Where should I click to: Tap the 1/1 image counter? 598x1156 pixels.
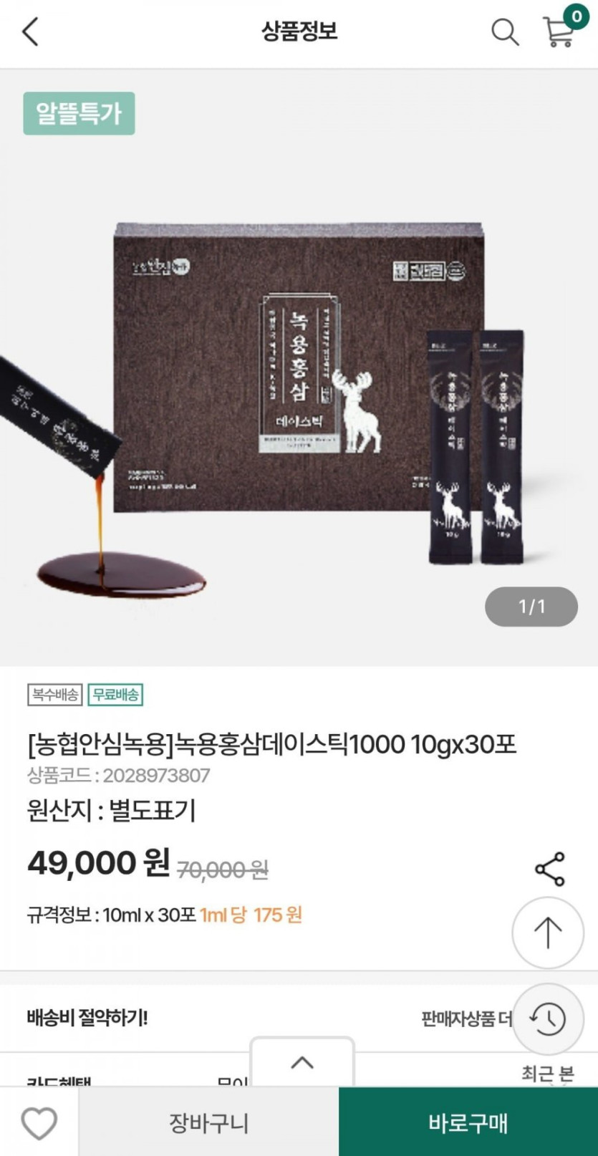(531, 607)
